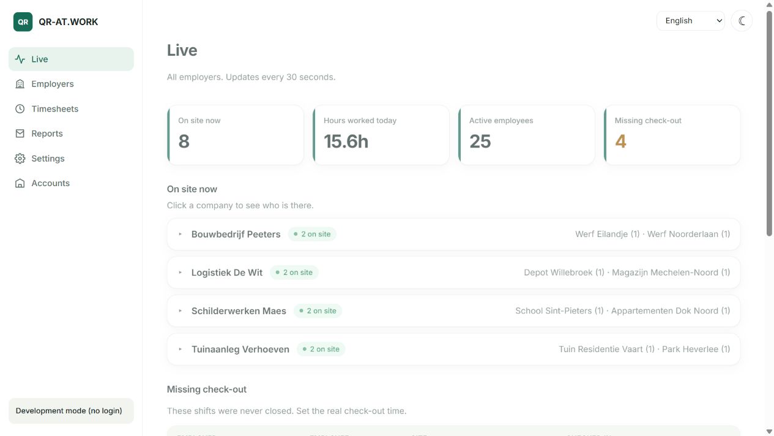Click the Tuinaanleg Verhoeven company name
Viewport: 774px width, 436px height.
[240, 349]
